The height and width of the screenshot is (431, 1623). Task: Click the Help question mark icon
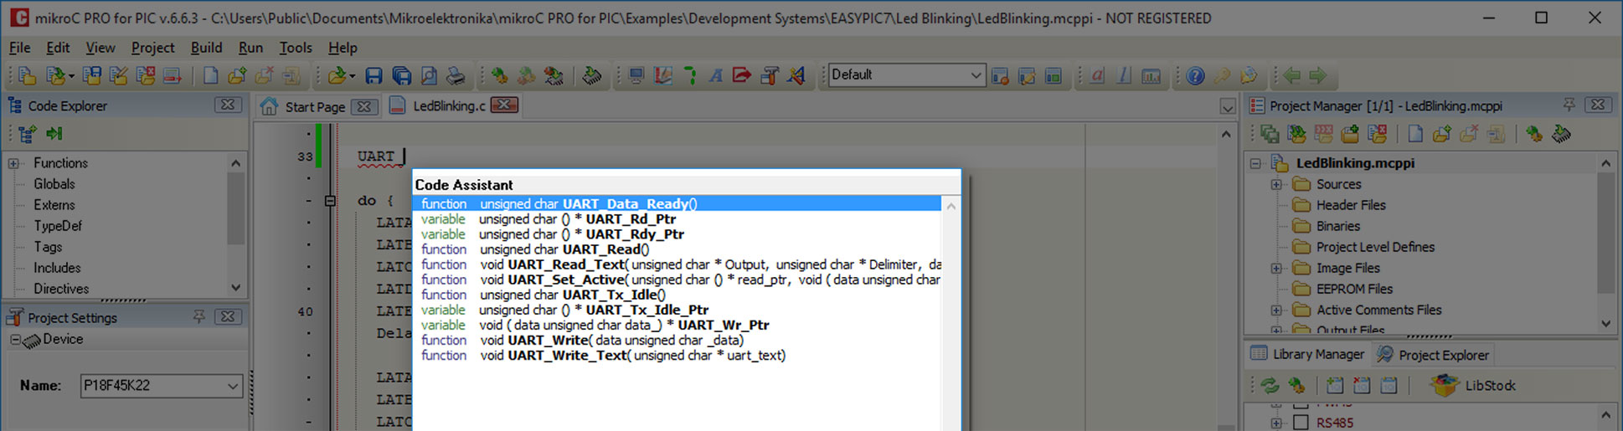[1195, 76]
